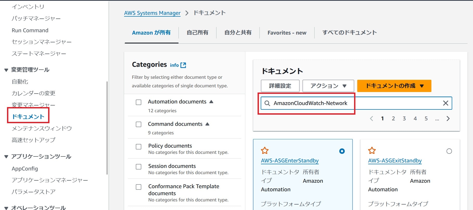Open パッチマネージャー in the sidebar

(x=36, y=18)
